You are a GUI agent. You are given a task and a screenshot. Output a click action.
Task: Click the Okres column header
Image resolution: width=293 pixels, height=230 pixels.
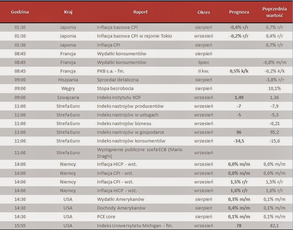click(204, 13)
